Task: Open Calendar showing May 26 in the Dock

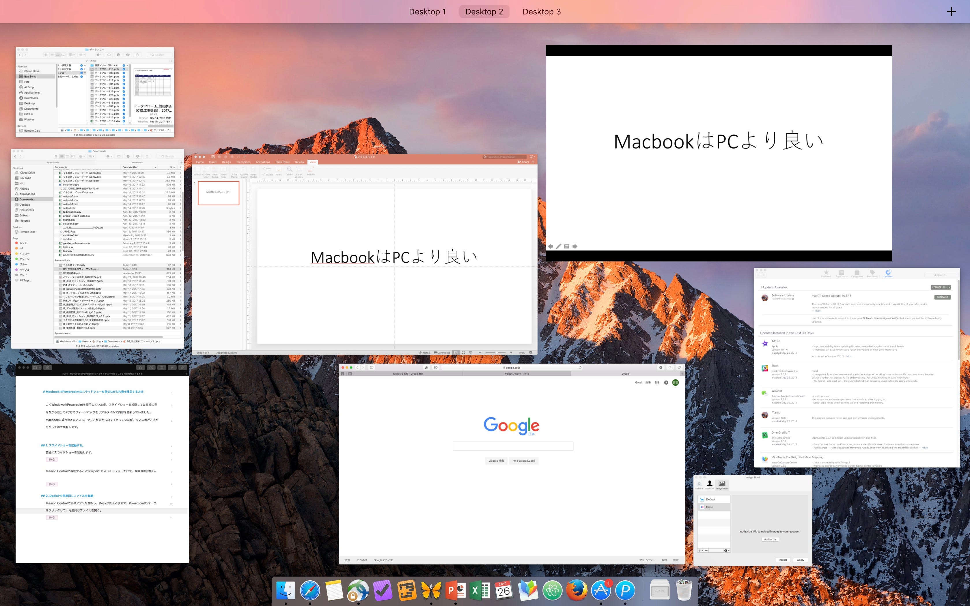Action: point(504,590)
